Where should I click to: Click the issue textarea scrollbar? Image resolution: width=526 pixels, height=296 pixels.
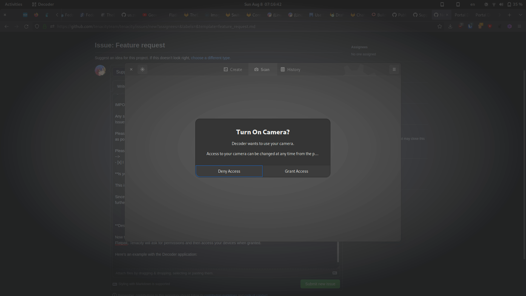(338, 252)
